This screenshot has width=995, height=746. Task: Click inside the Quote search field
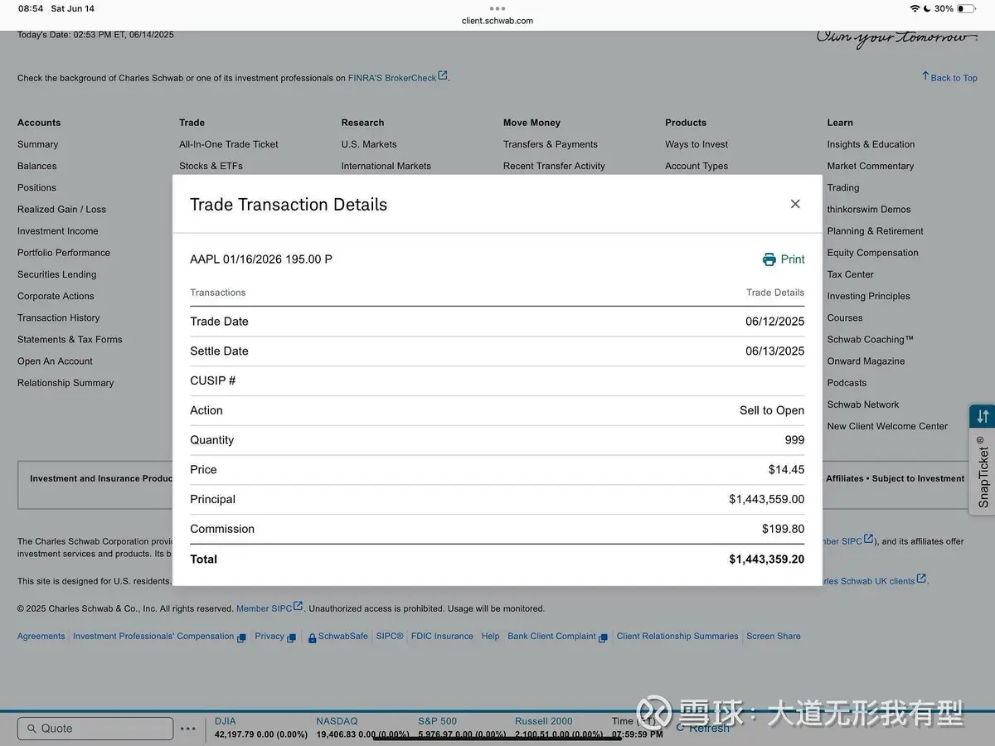click(x=95, y=729)
